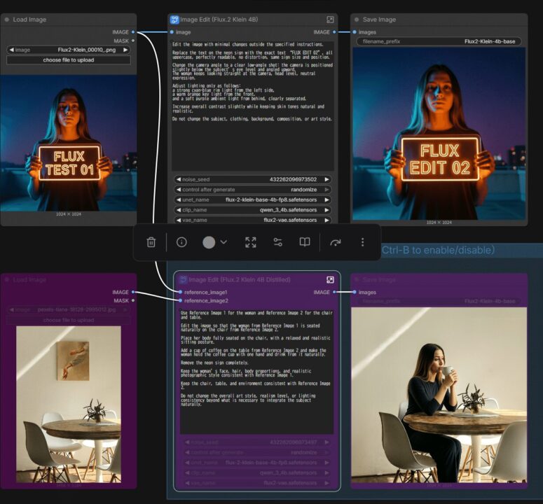This screenshot has height=504, width=543.
Task: Click Klein 4B Distilled node logo icon
Action: [x=183, y=279]
